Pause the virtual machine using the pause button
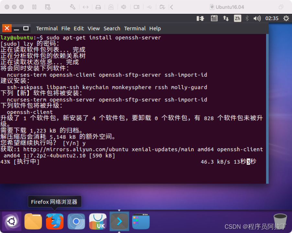 (34, 7)
